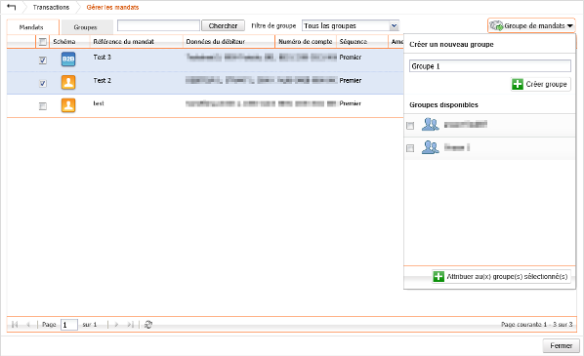Viewport: 584px width, 356px height.
Task: Click the orange person icon for Test 2
Action: point(68,82)
